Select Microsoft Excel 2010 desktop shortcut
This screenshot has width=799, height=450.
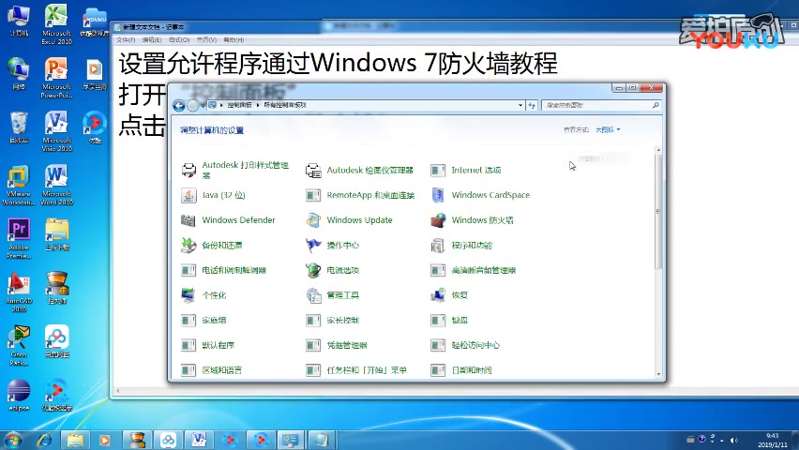tap(56, 24)
